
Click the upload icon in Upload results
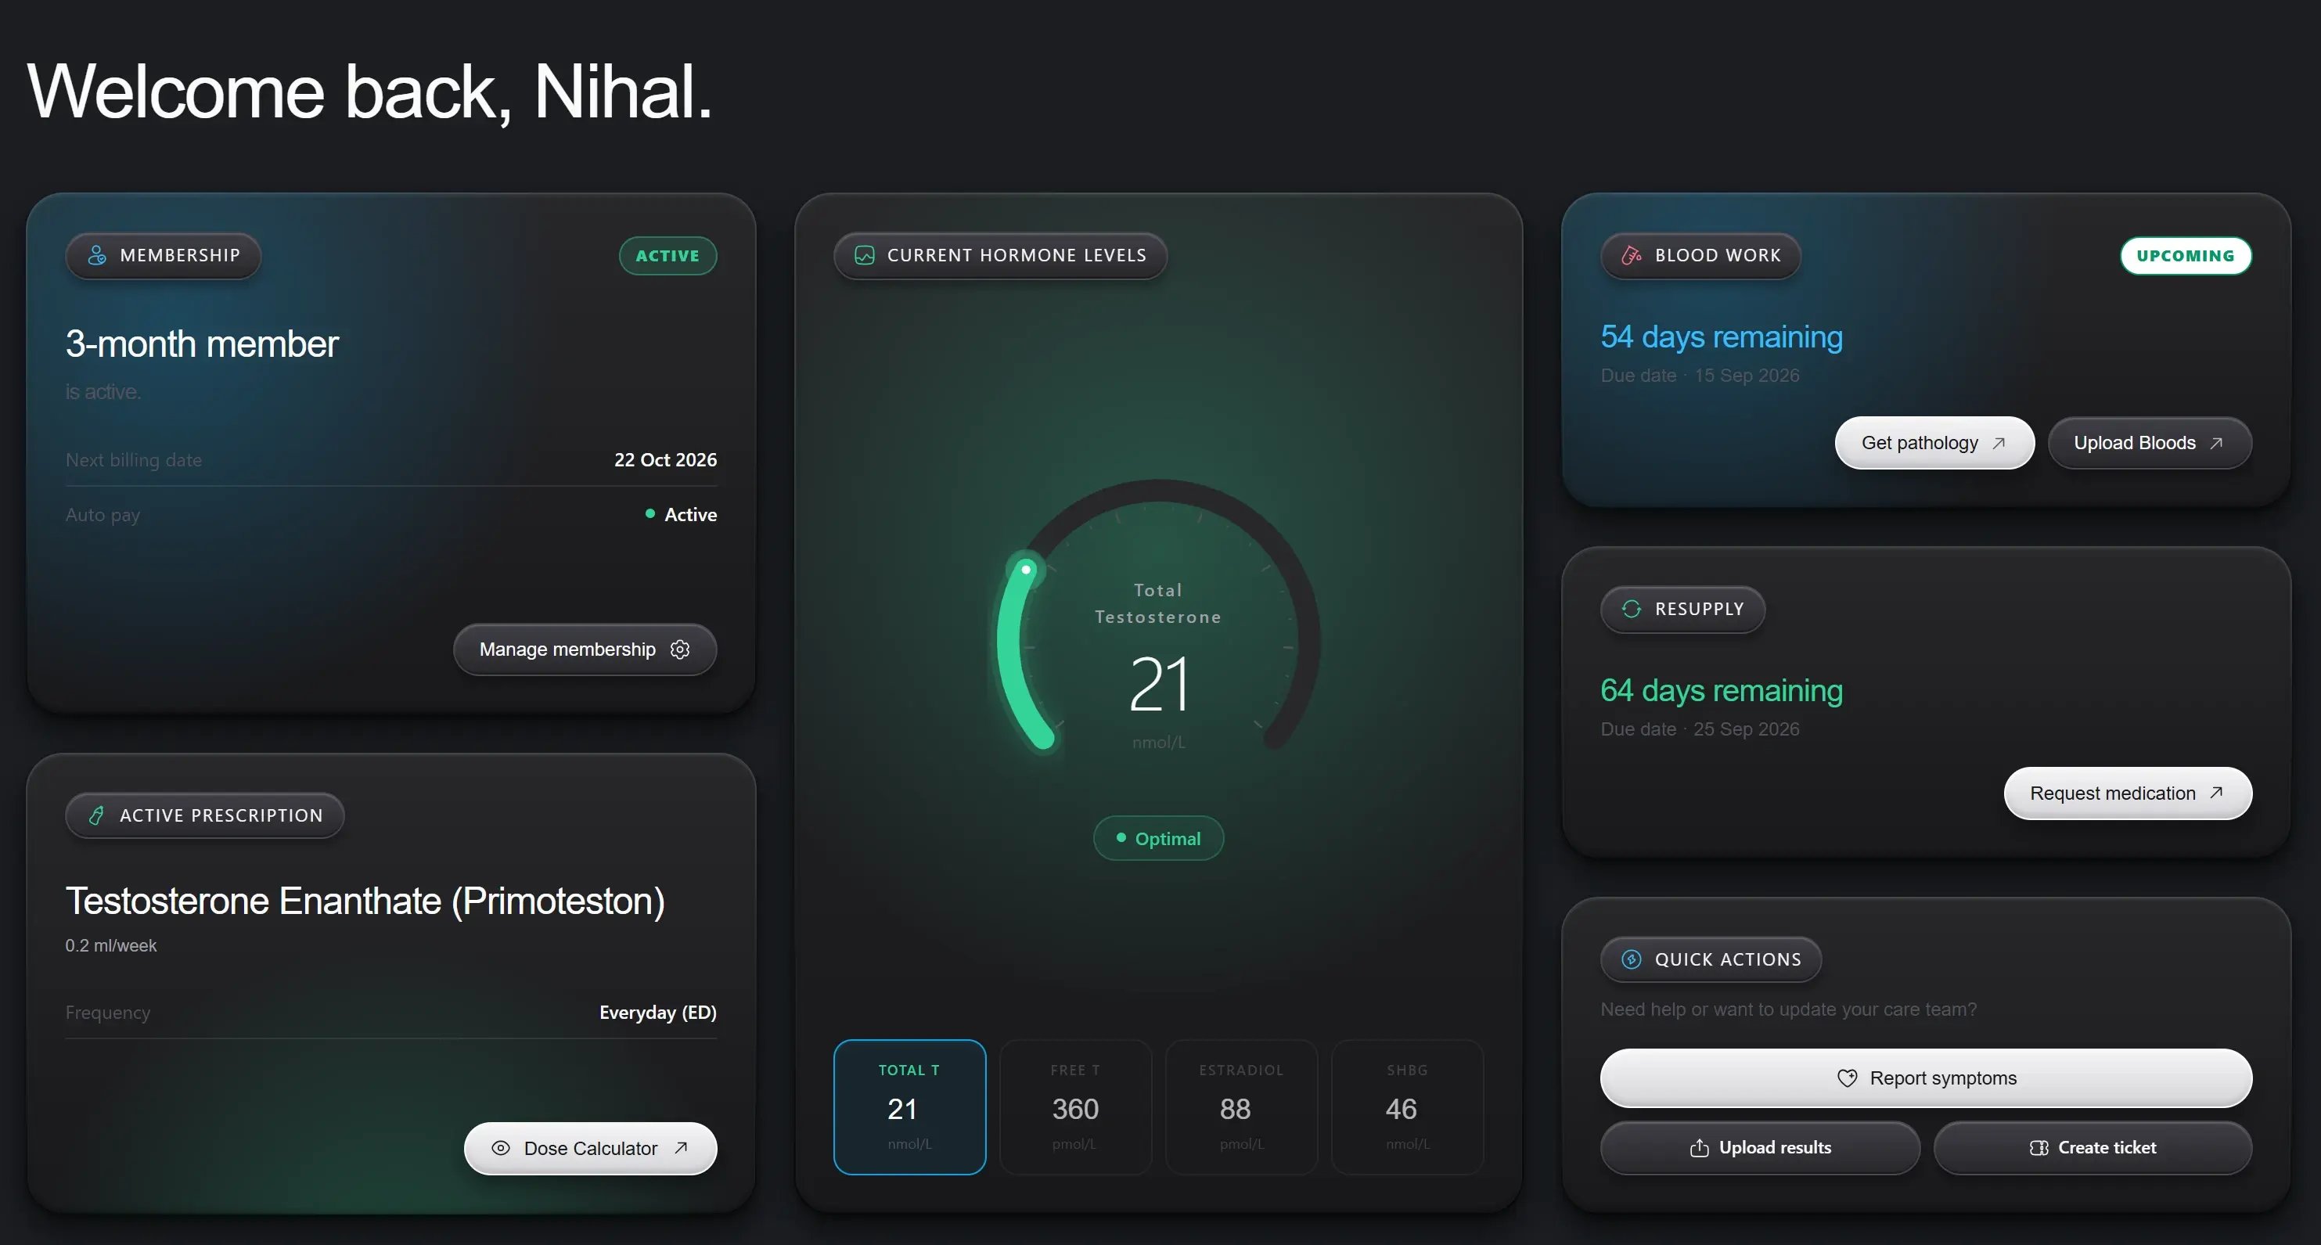click(x=1700, y=1148)
